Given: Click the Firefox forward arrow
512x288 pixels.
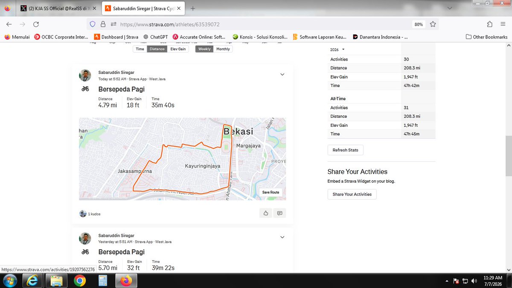Looking at the screenshot, I should (x=23, y=24).
